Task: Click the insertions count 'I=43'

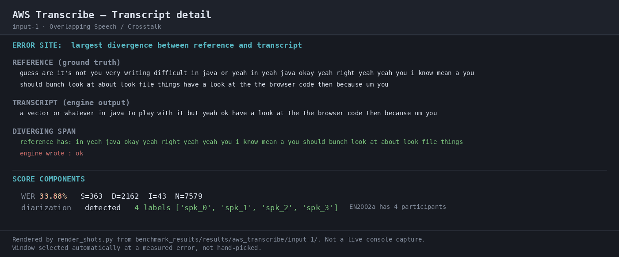Action: click(x=157, y=197)
